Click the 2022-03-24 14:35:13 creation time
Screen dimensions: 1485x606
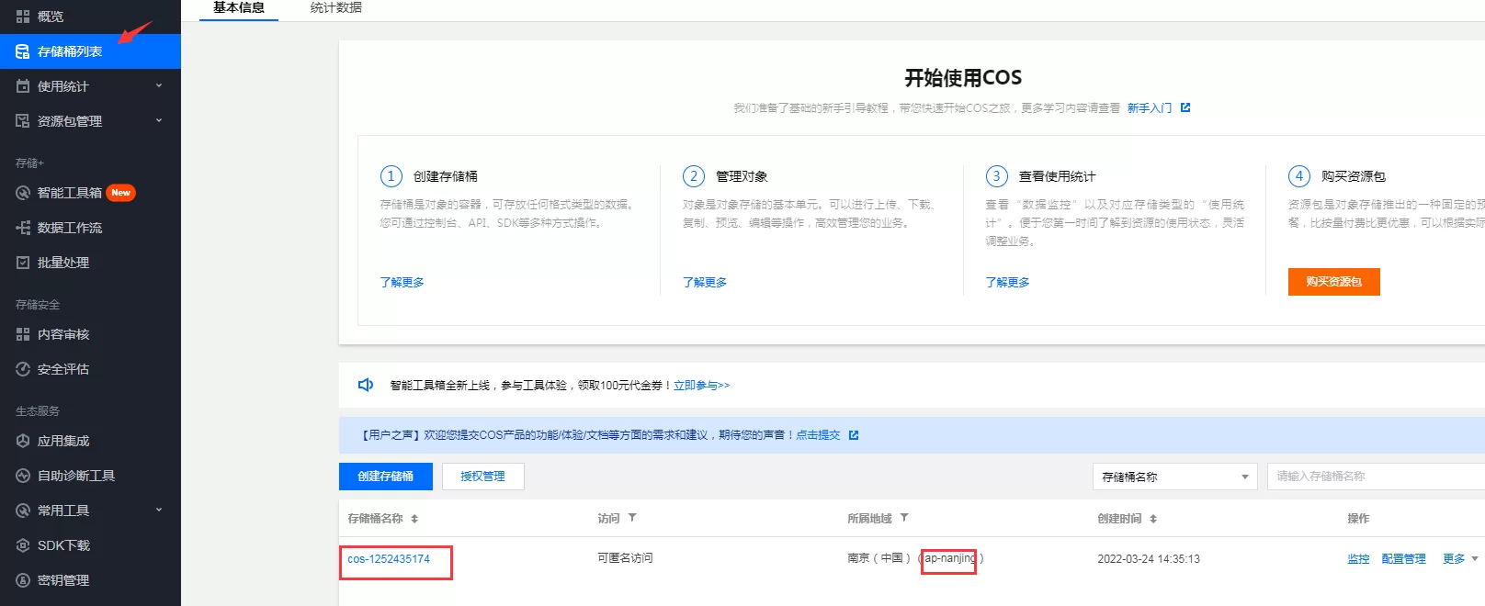pos(1149,559)
